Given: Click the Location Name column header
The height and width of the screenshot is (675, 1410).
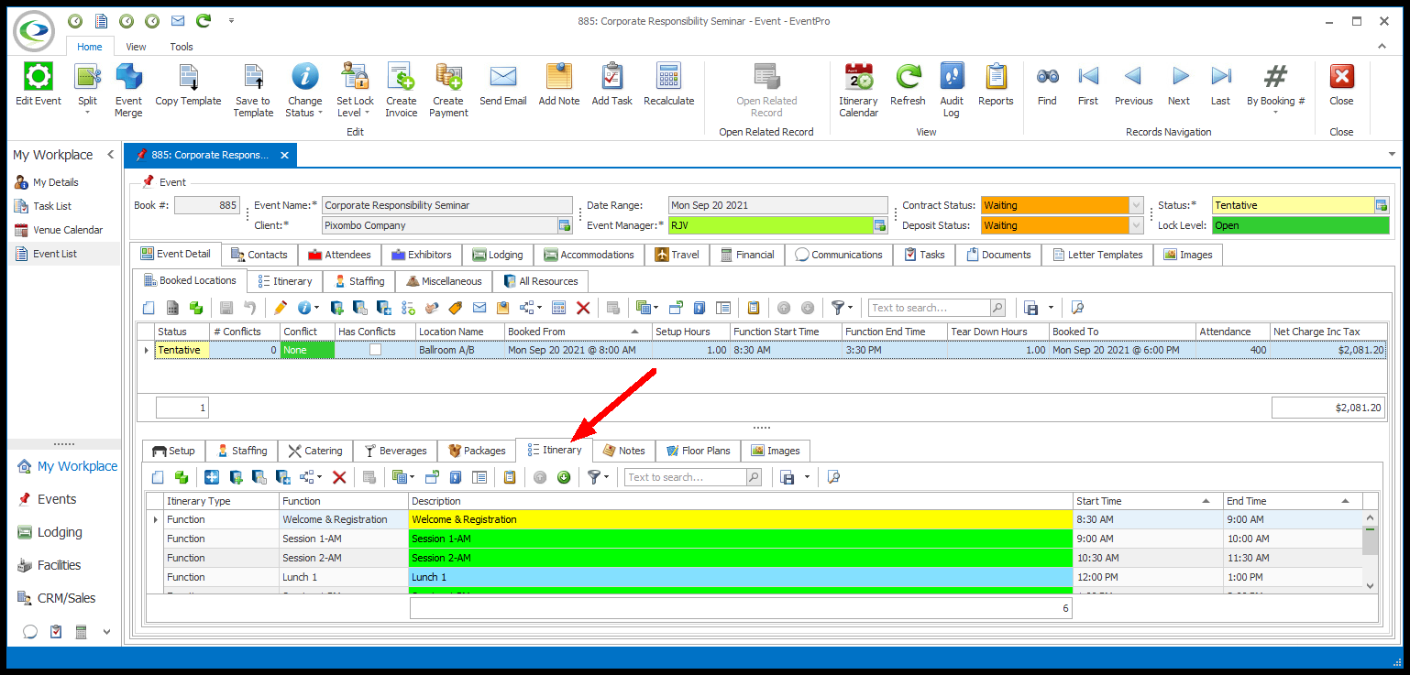Looking at the screenshot, I should 459,332.
